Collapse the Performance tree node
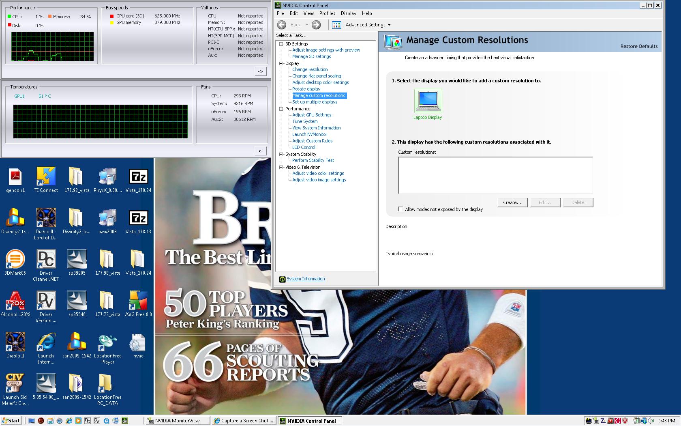681x426 pixels. click(281, 109)
